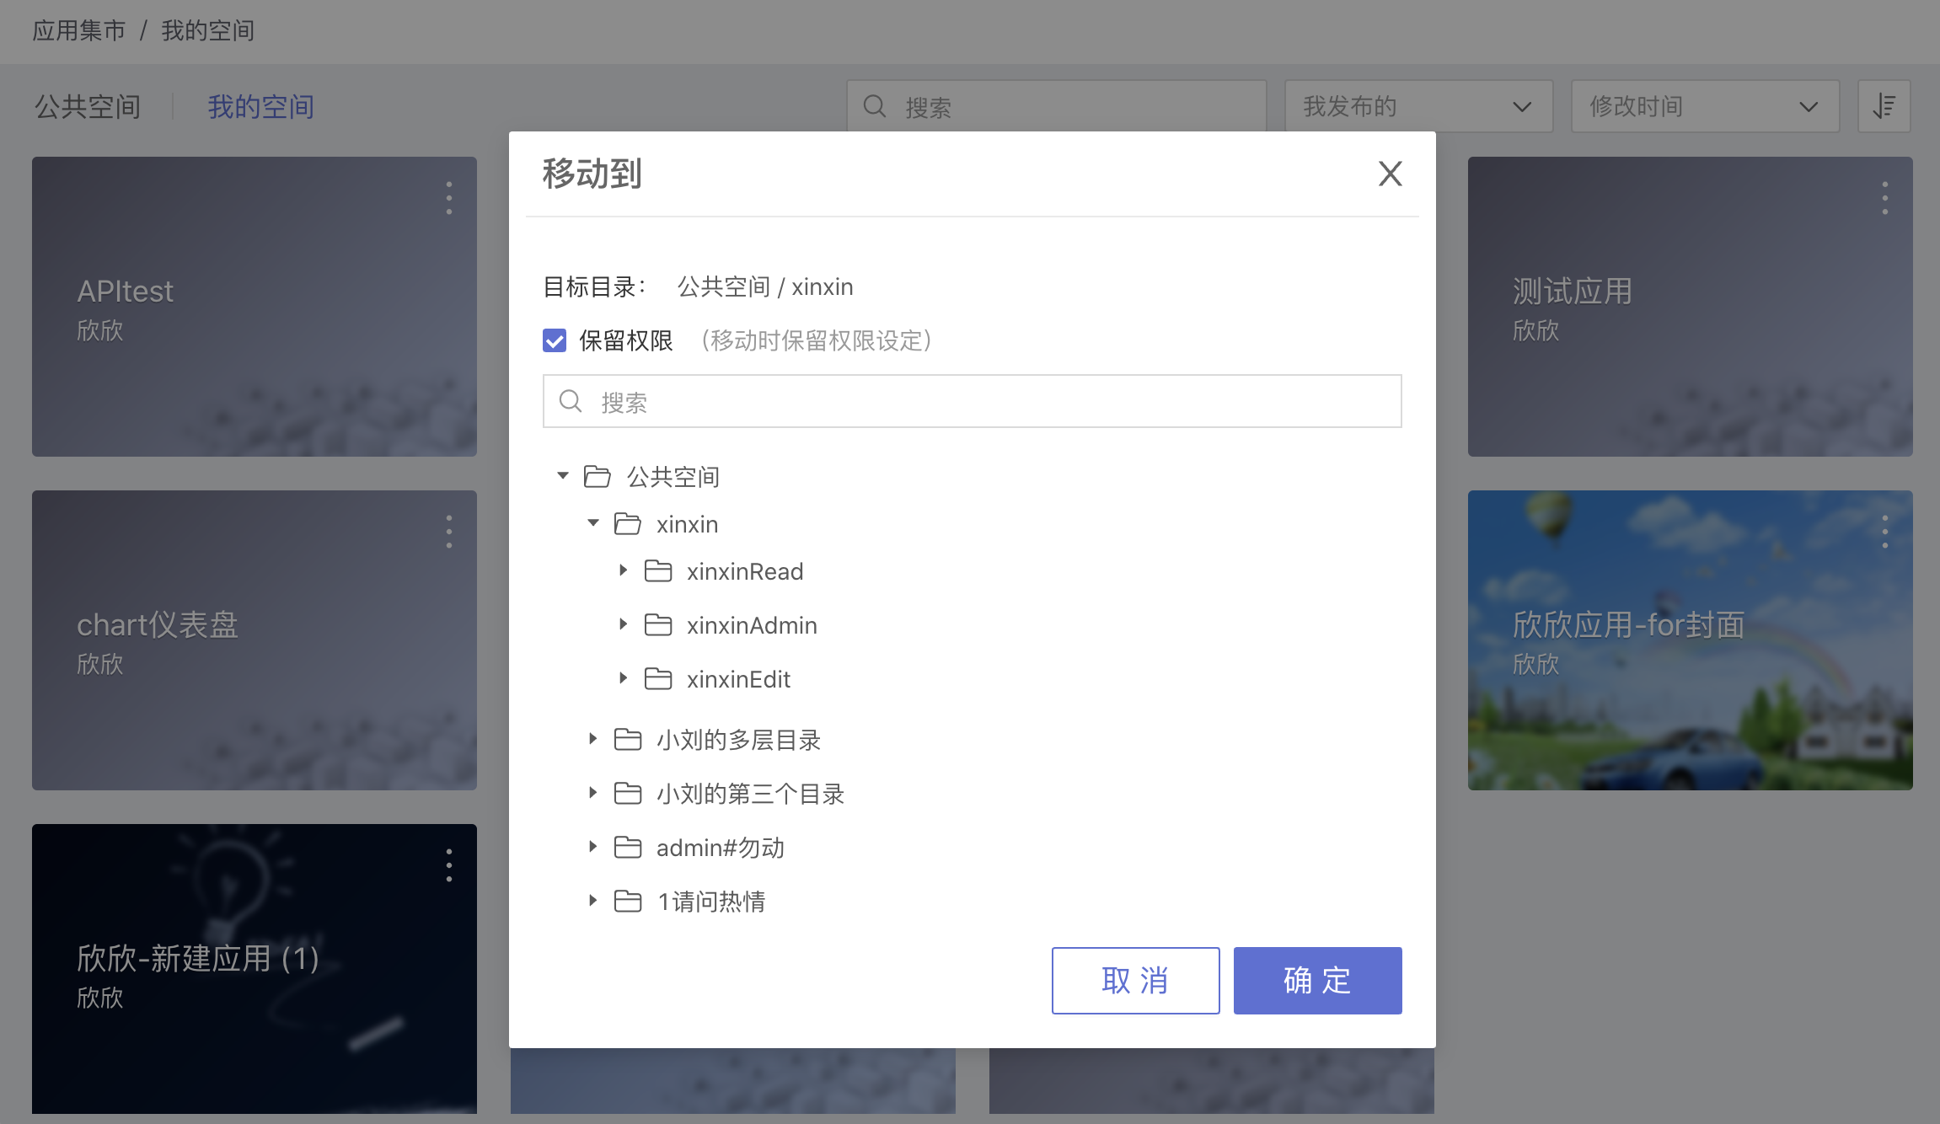Uncheck the 保留权限 checkbox
The height and width of the screenshot is (1124, 1940).
pyautogui.click(x=555, y=340)
